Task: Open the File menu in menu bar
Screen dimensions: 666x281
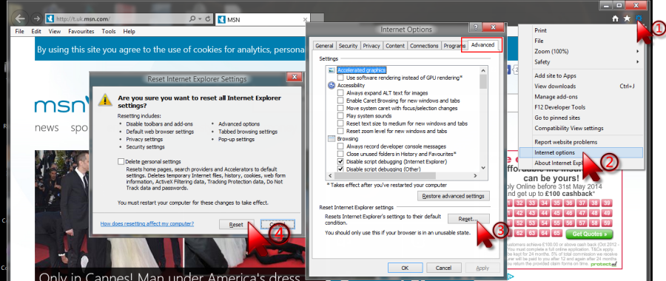Action: [x=19, y=31]
